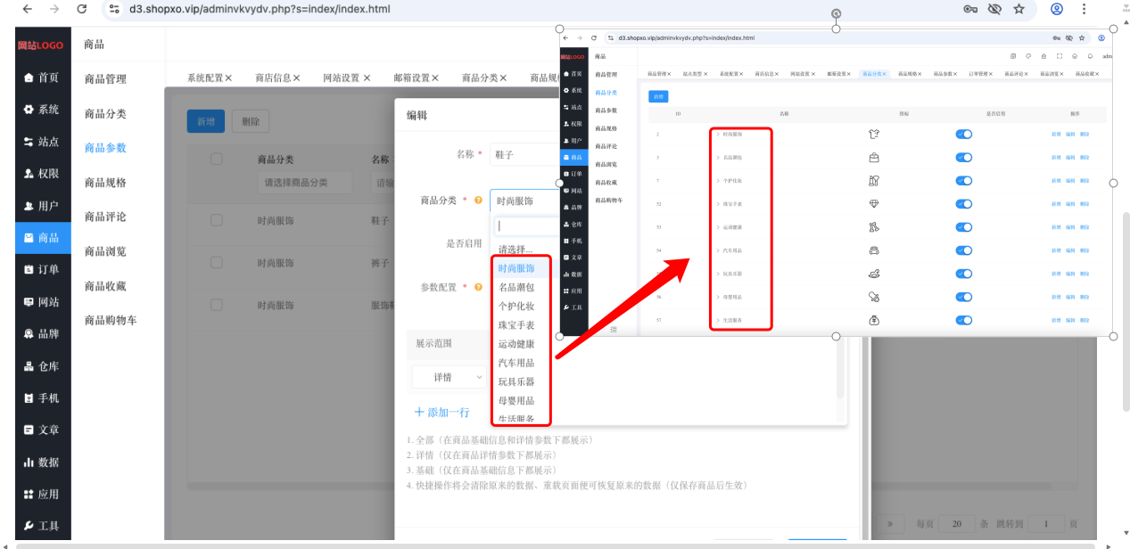Open 用户 in the main dark sidebar

[42, 206]
